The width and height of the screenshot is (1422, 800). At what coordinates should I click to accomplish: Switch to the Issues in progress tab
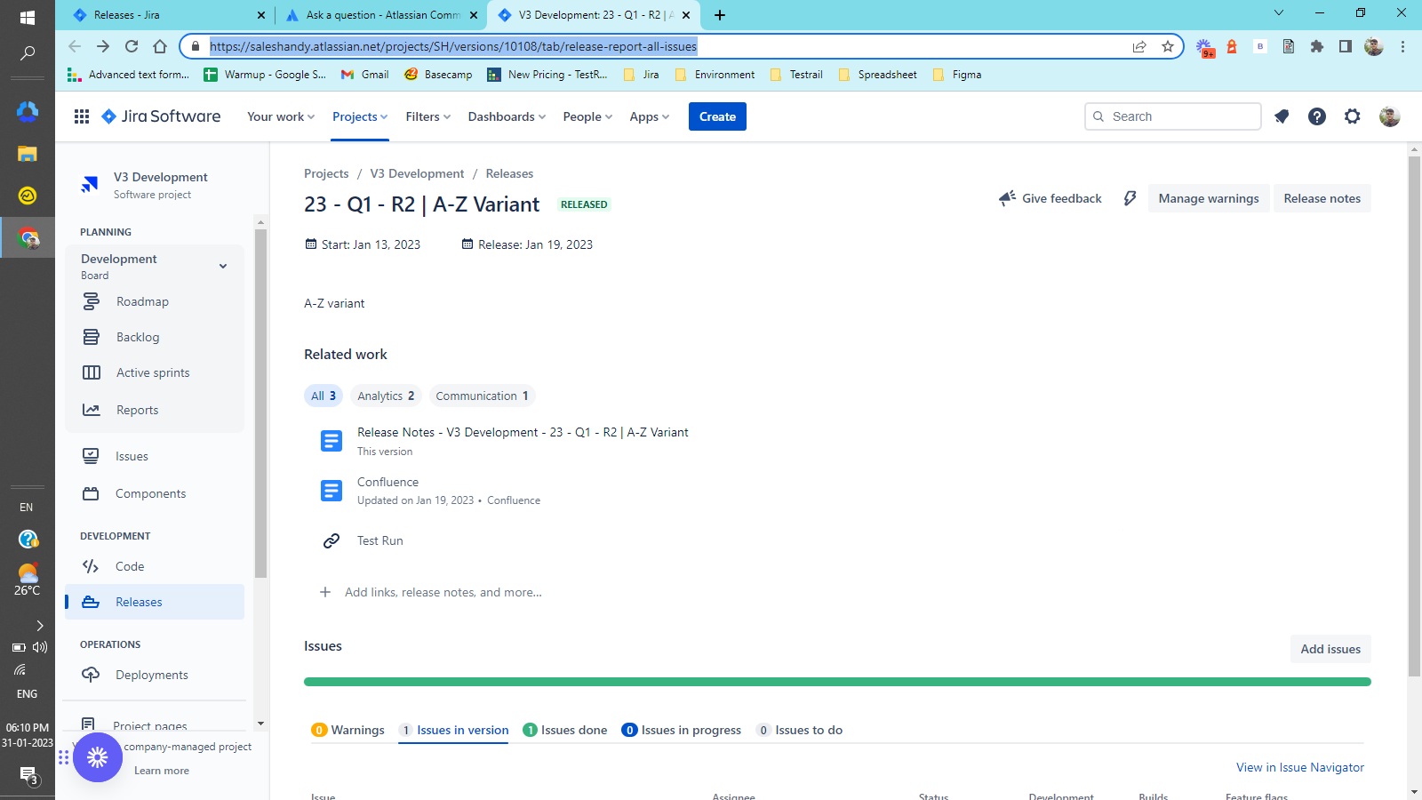click(682, 730)
